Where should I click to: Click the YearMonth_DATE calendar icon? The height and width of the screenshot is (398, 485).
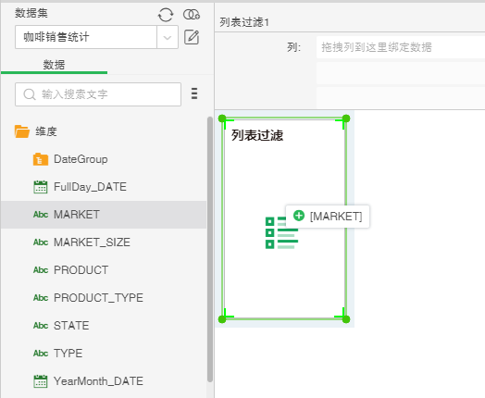pos(41,381)
